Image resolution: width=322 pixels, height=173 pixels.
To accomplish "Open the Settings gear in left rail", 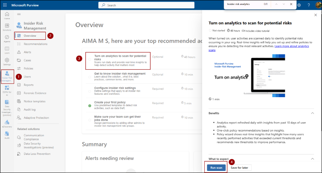I will (x=7, y=61).
